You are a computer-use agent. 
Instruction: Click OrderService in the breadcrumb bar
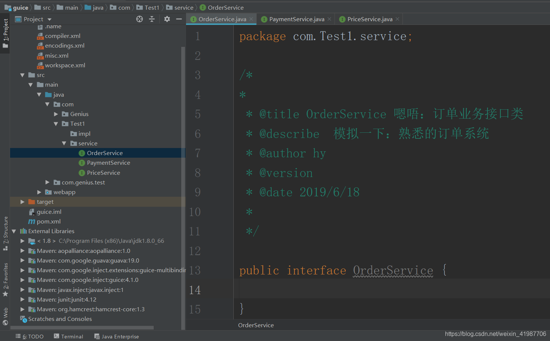222,7
